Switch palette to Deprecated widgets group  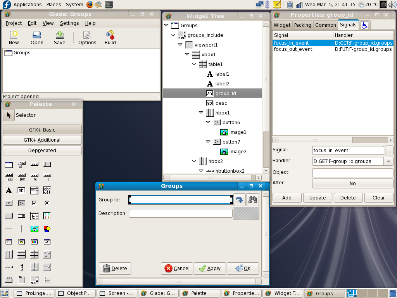click(42, 150)
